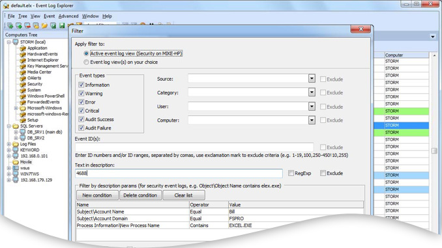Click the Movie folder icon in tree
Screen dimensions: 442x248
click(16, 162)
